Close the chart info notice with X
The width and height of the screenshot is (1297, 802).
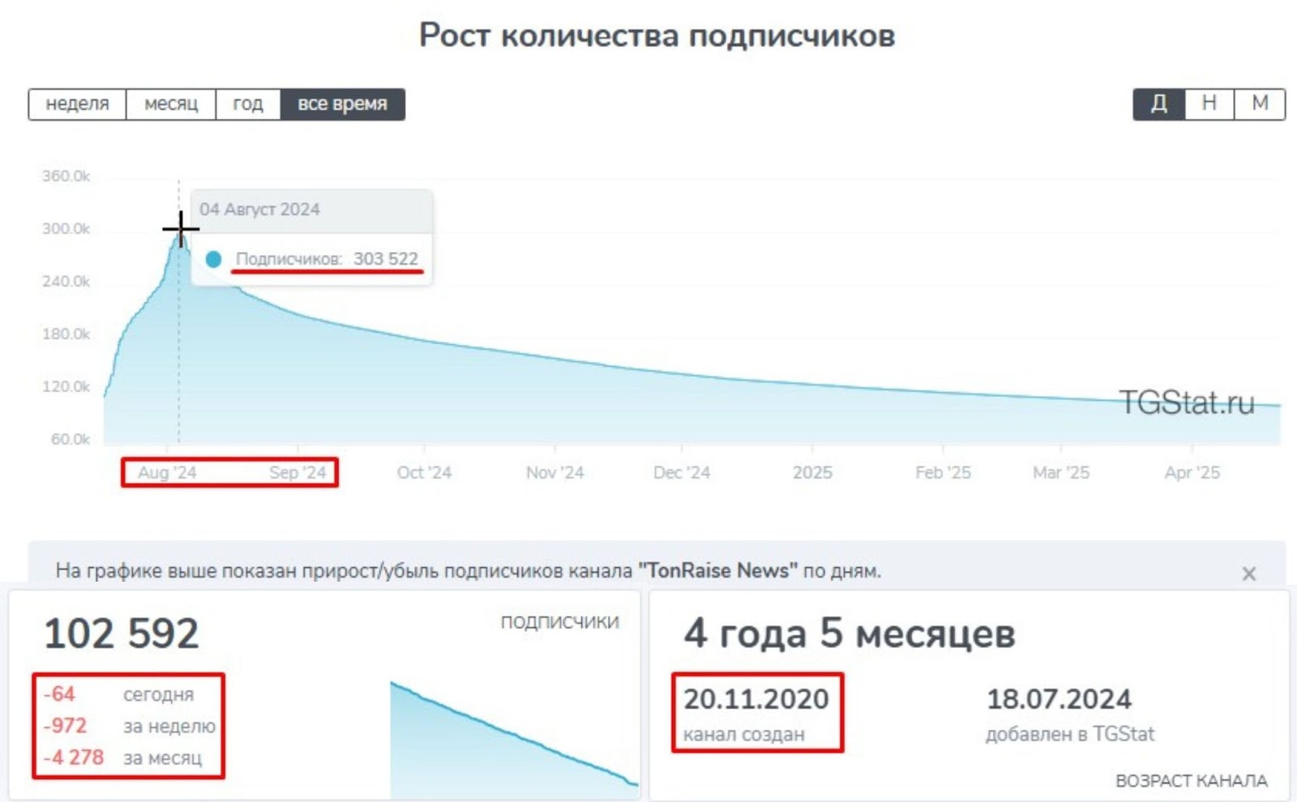(1248, 574)
